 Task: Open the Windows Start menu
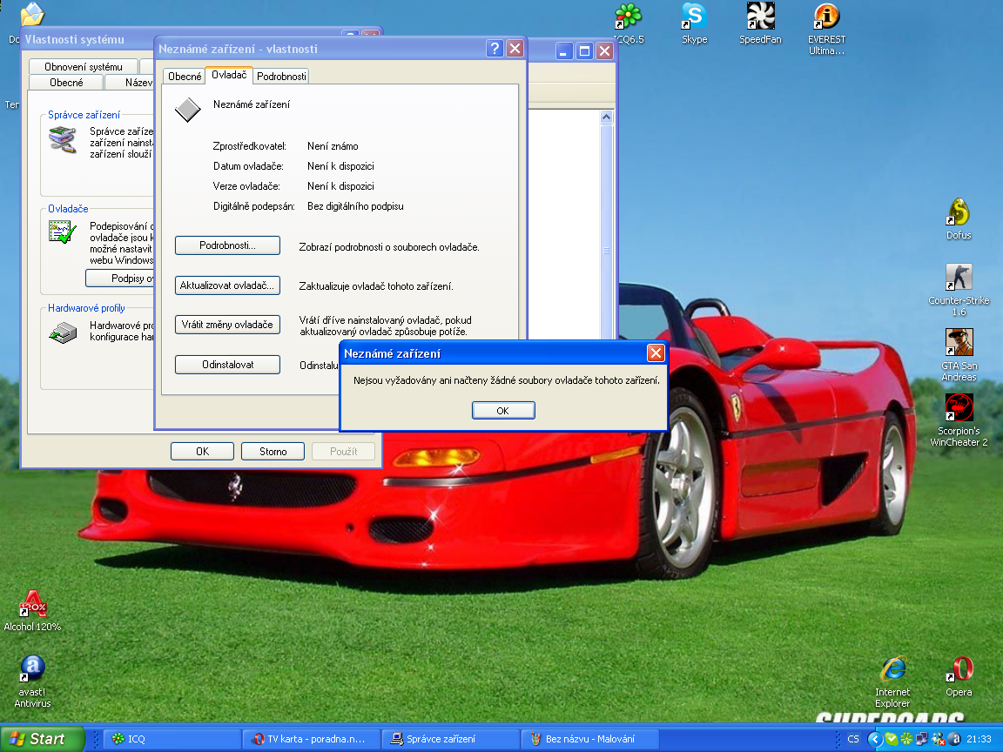42,739
